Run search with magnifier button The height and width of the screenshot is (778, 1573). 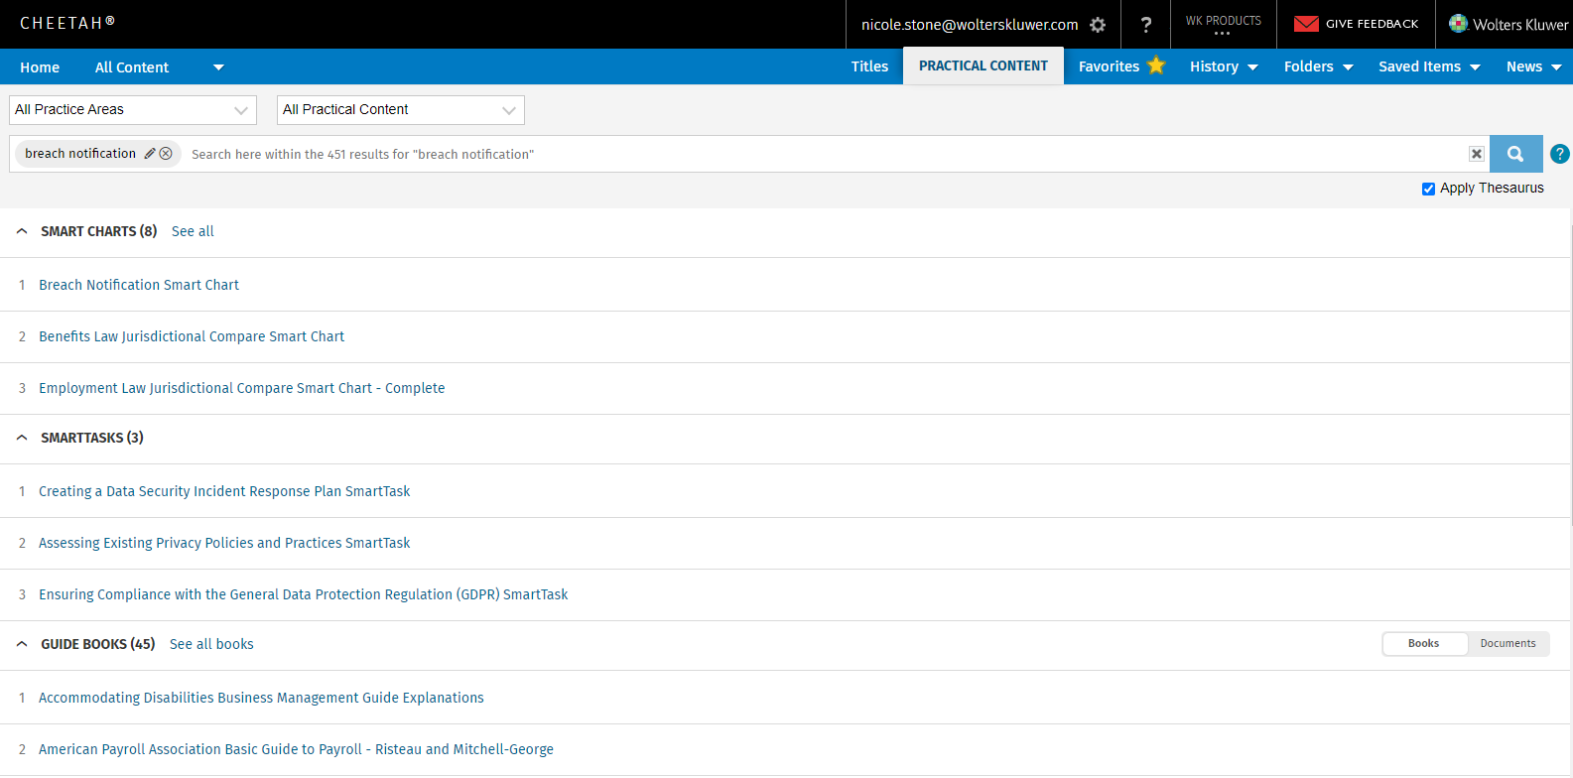[1515, 154]
